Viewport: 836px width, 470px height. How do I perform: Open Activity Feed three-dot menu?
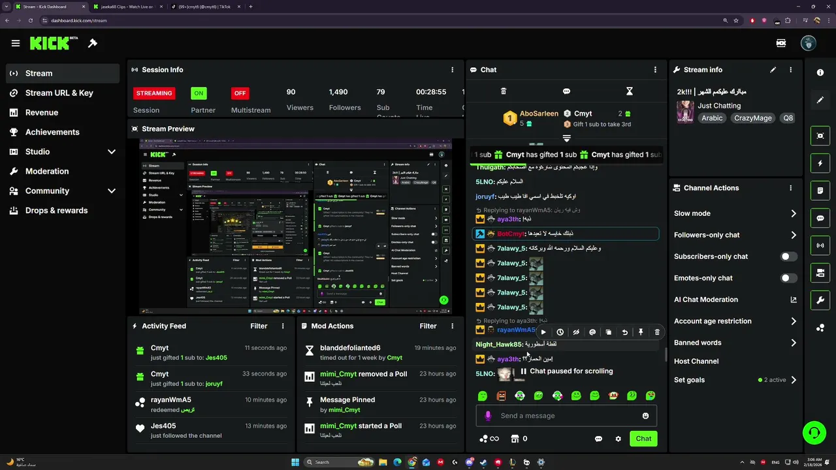click(283, 326)
